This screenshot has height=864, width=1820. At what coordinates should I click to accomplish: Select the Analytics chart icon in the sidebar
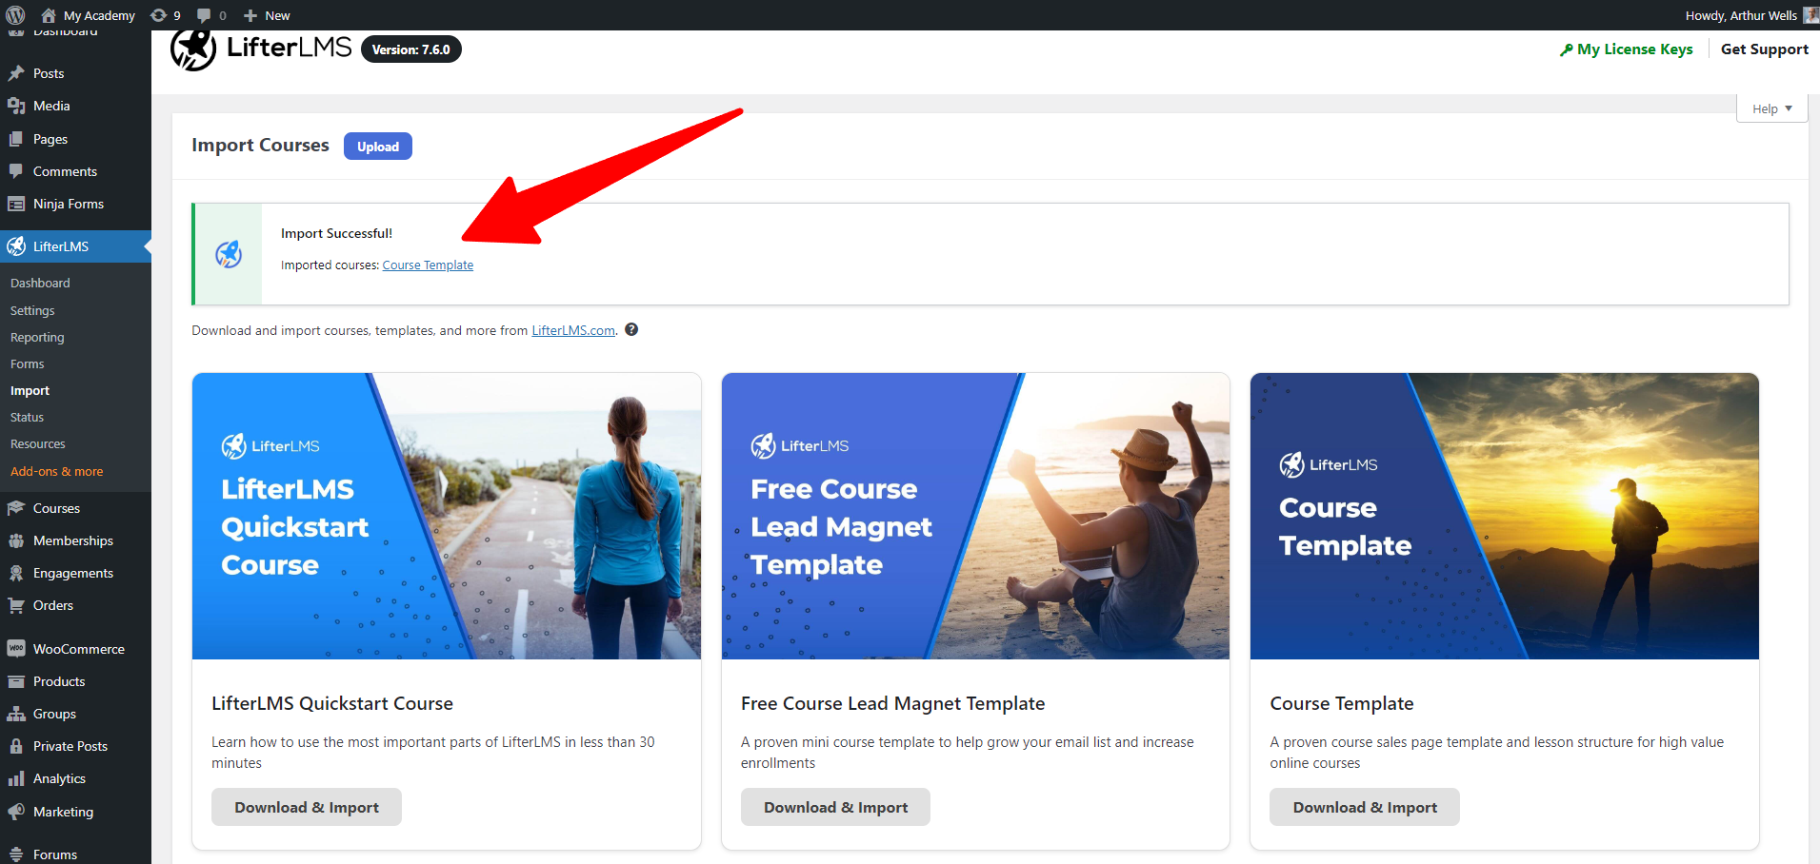coord(17,778)
